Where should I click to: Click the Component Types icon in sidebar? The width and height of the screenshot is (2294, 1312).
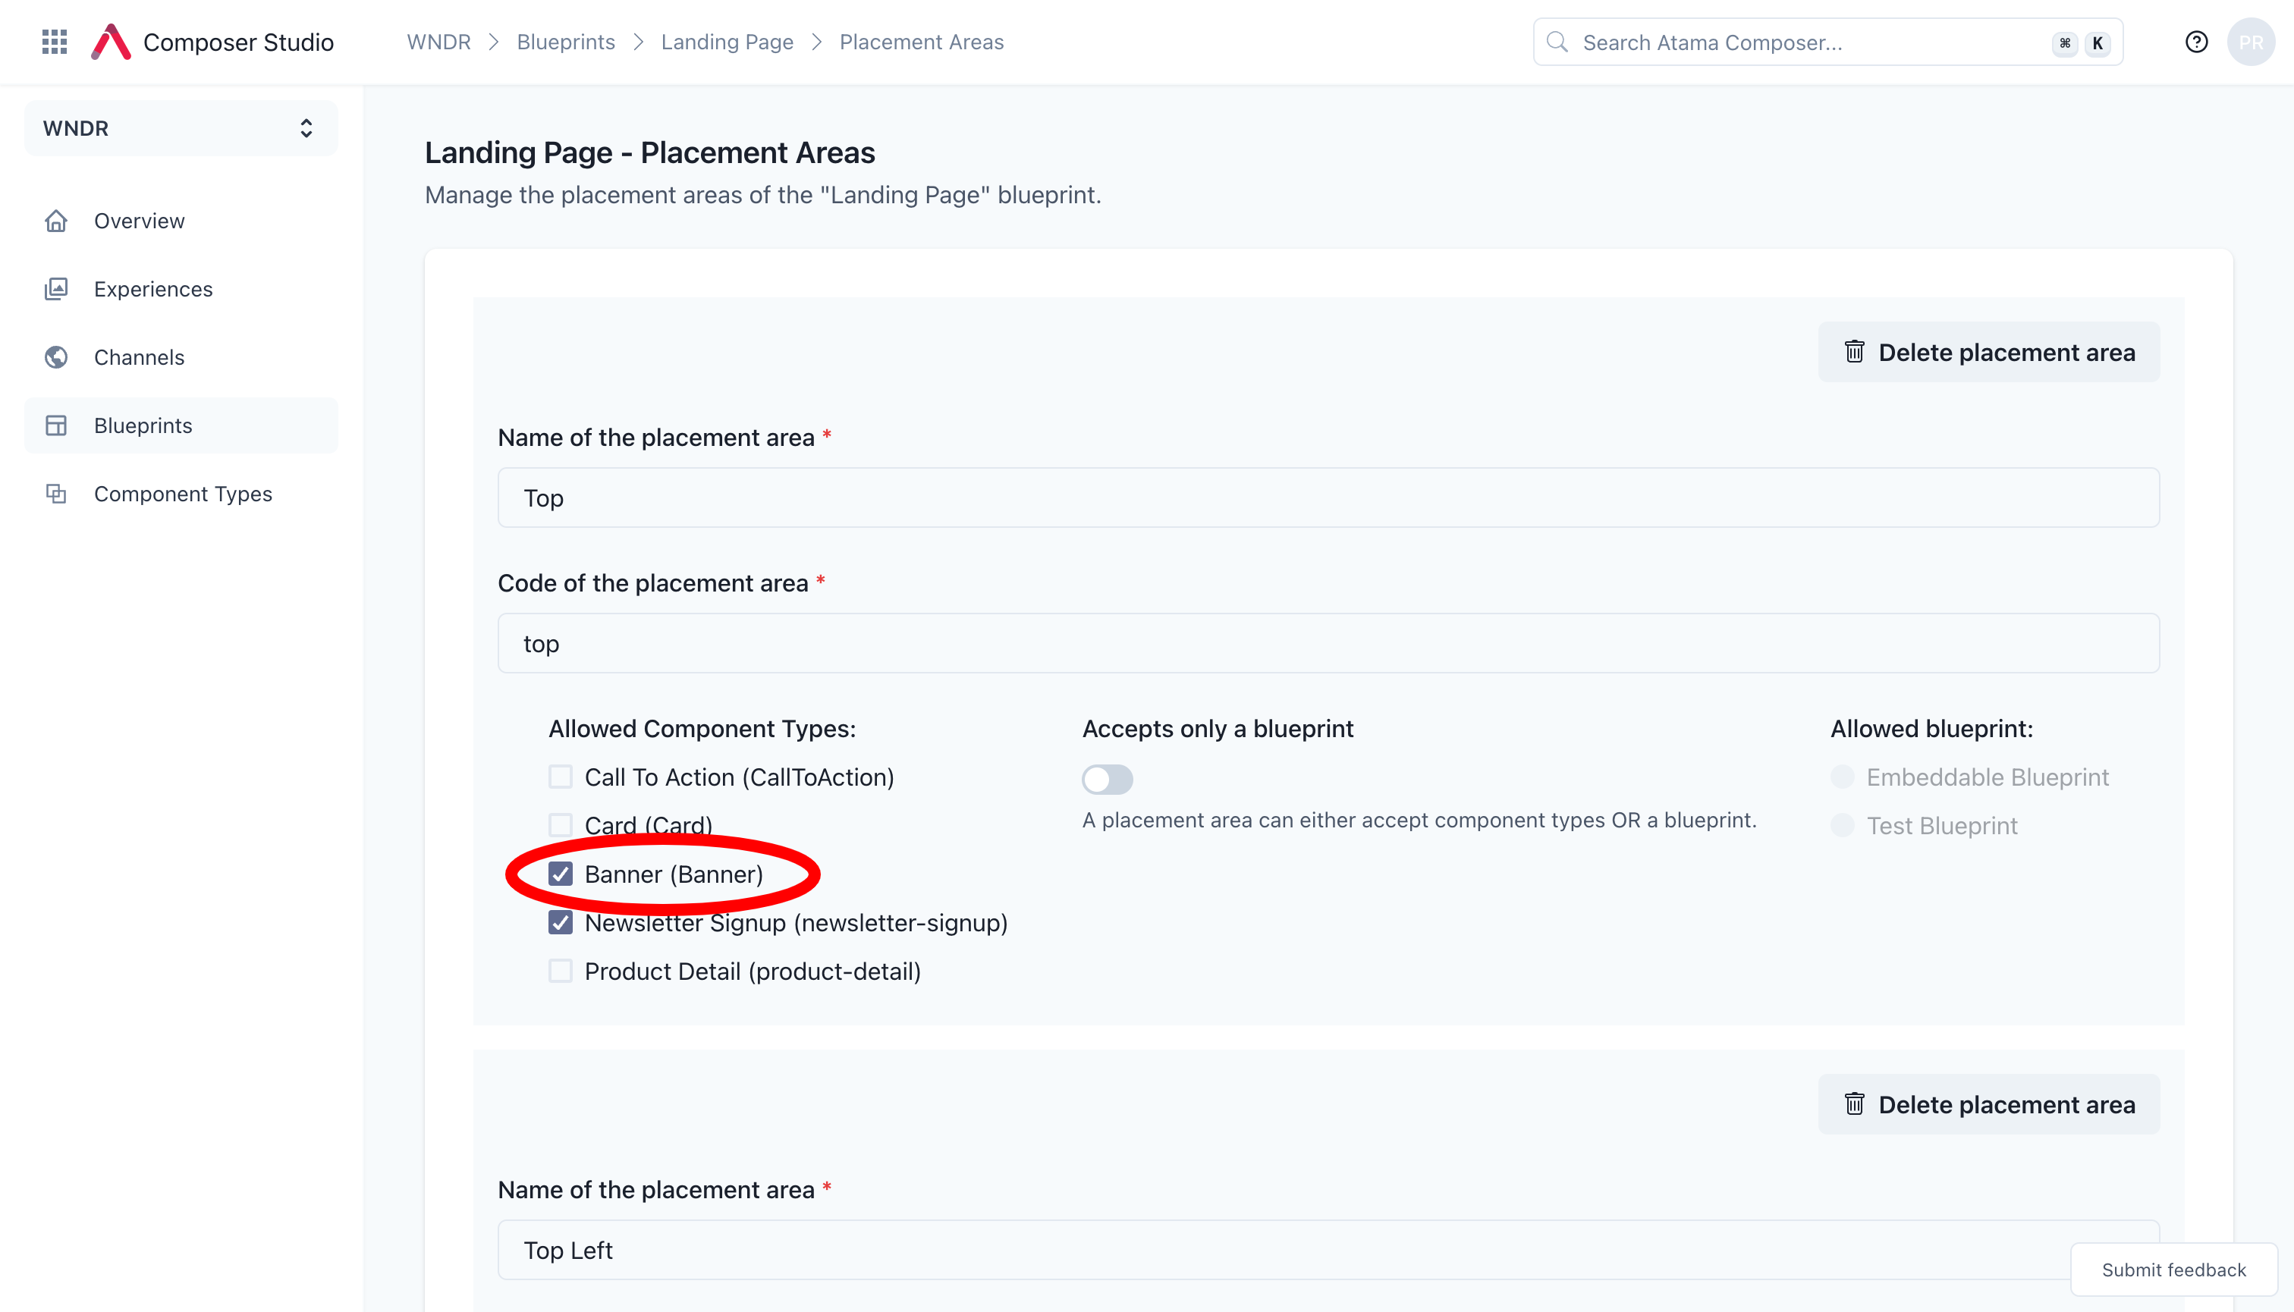coord(57,493)
